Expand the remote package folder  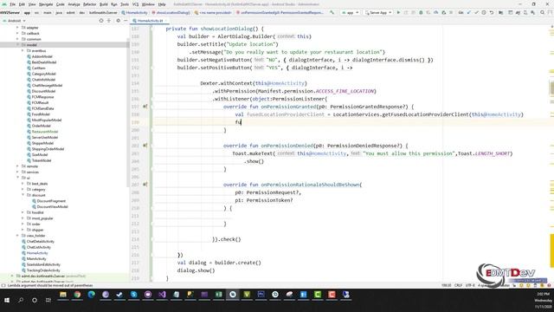[x=17, y=166]
